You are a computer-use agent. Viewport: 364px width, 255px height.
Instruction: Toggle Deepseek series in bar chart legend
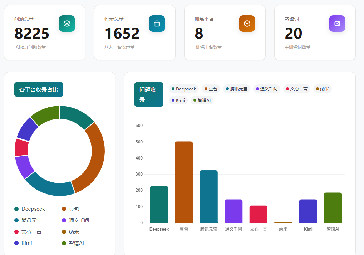pyautogui.click(x=184, y=89)
